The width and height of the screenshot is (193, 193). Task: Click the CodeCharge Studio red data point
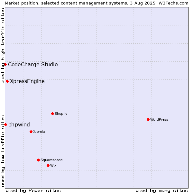5,65
